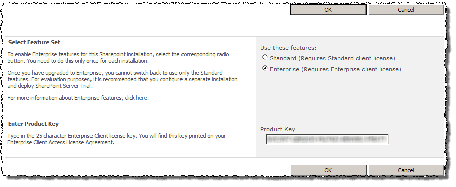The width and height of the screenshot is (456, 187).
Task: Click the 'Enterprise (Requires Enterprise client license)' label
Action: click(x=335, y=69)
